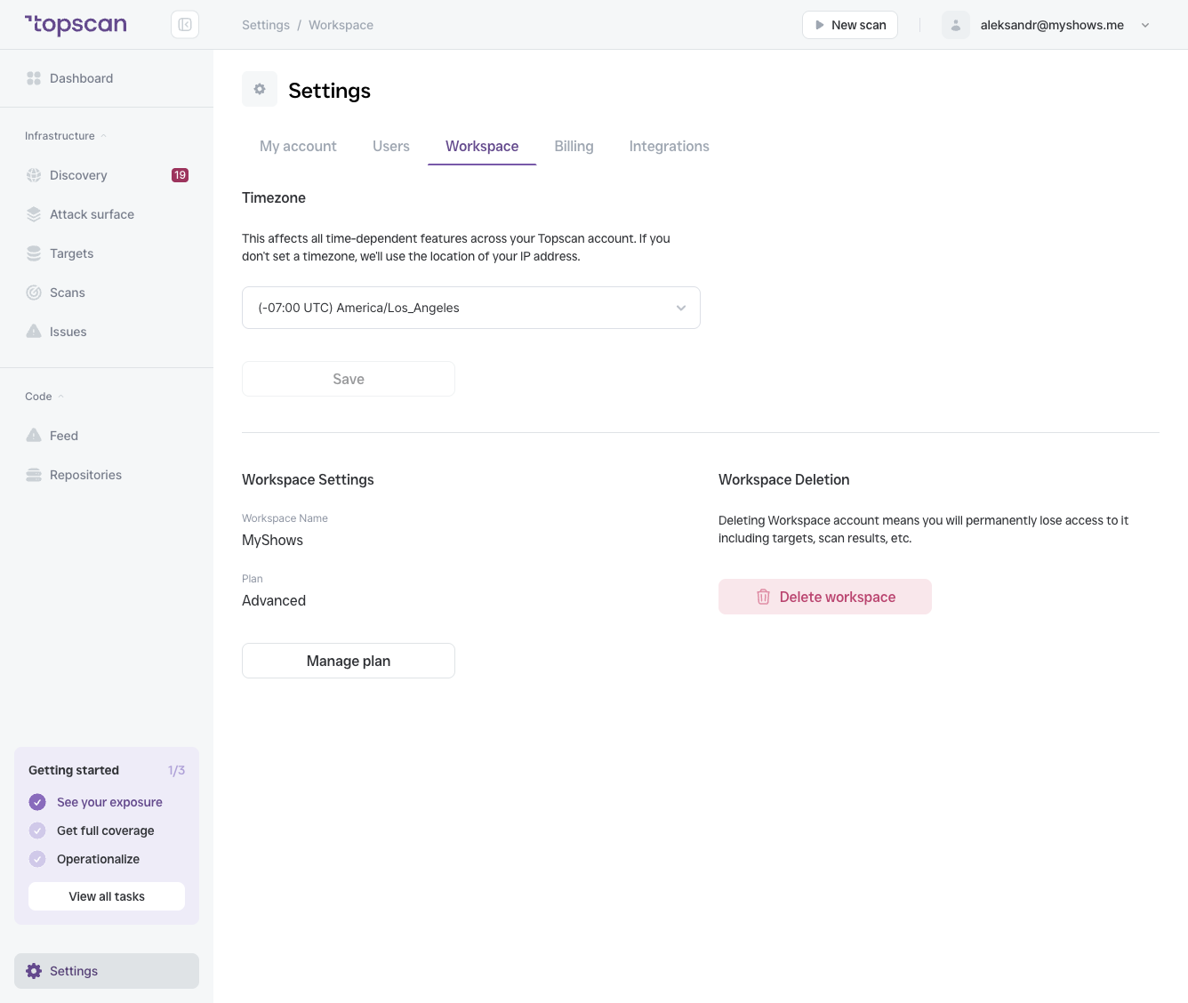Click the Attack surface layers icon
The width and height of the screenshot is (1188, 1003).
(x=34, y=214)
